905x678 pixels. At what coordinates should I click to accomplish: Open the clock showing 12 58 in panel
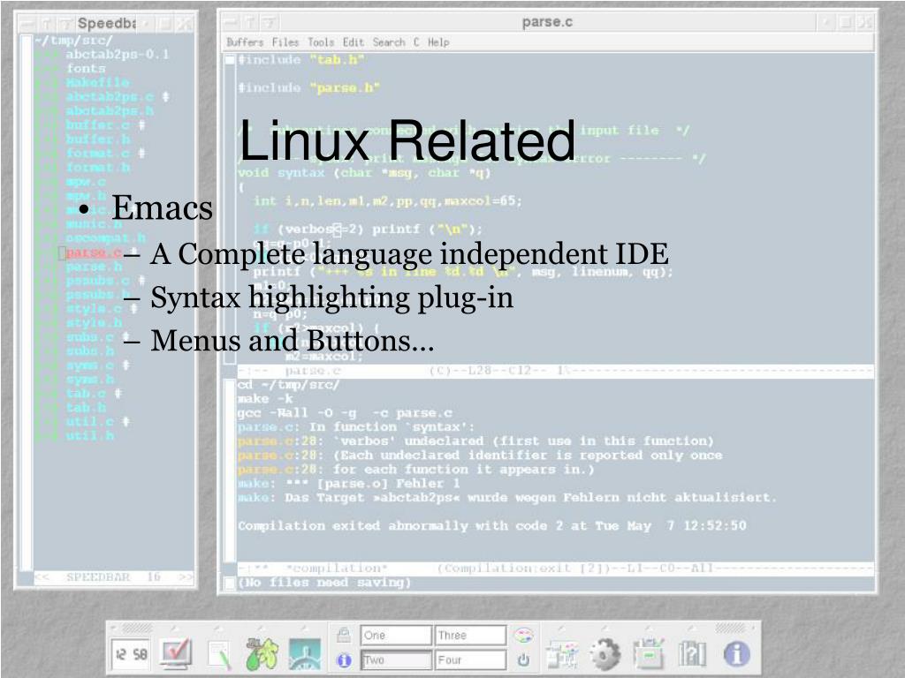click(x=131, y=654)
